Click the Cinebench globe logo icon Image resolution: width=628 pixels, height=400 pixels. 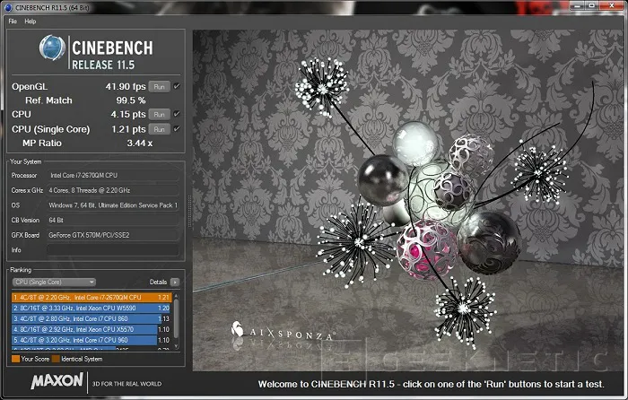pos(52,48)
